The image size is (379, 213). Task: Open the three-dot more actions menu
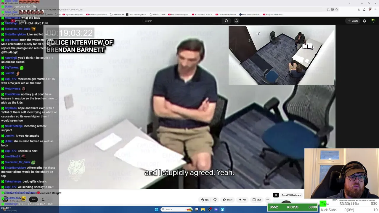[268, 200]
